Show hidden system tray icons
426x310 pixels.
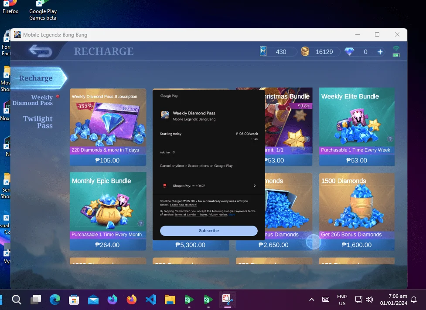[312, 300]
